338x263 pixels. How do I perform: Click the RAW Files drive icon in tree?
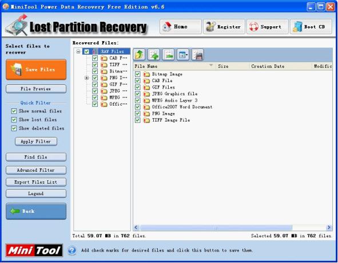pos(94,51)
